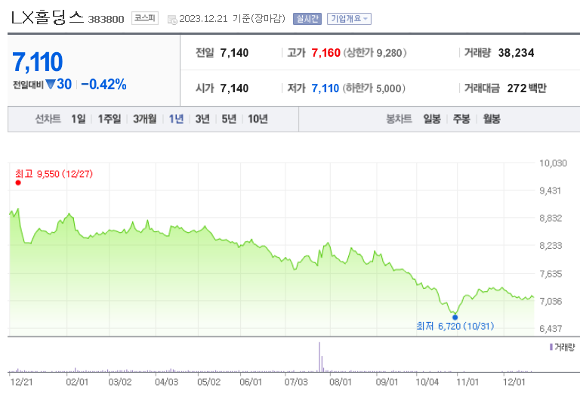Click the tall volume spike bar in July
Image resolution: width=580 pixels, height=403 pixels.
[x=319, y=357]
